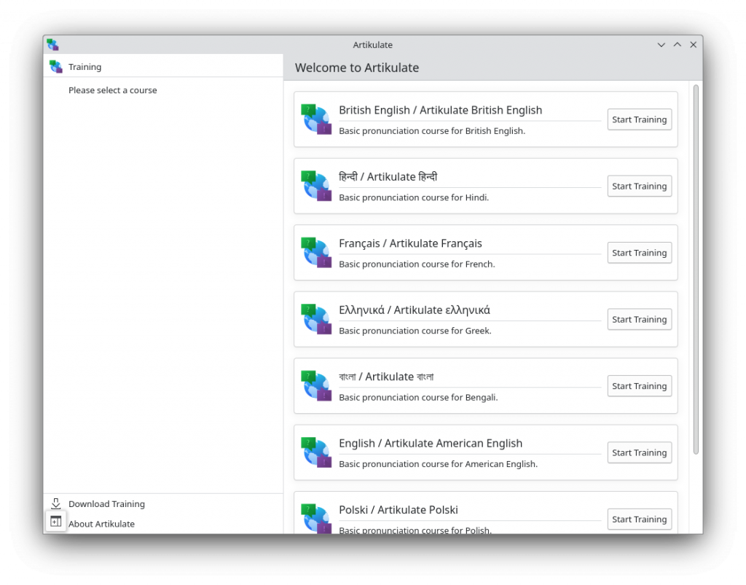The image size is (746, 585).
Task: Click the 'Polski / Artikulate Polski' title
Action: click(x=398, y=510)
